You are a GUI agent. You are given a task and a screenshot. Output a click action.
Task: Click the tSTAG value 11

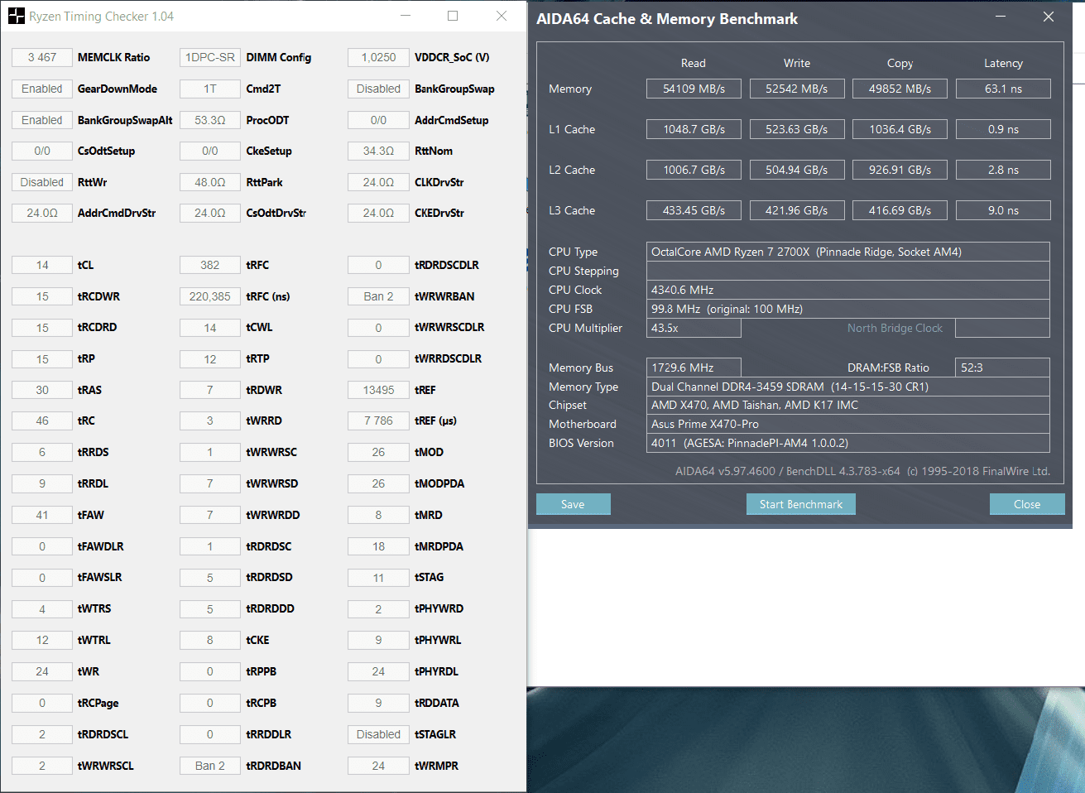coord(378,577)
